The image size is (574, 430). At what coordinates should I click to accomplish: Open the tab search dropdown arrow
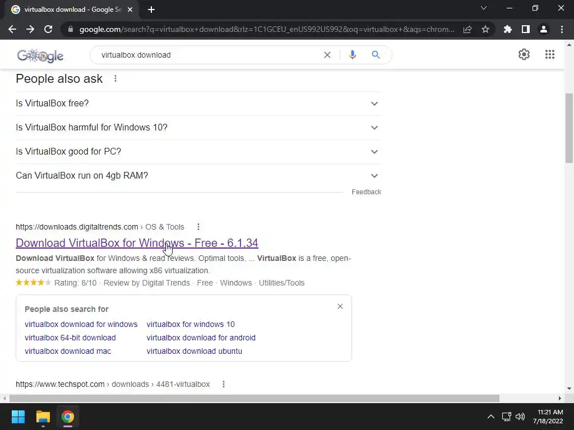[x=484, y=8]
